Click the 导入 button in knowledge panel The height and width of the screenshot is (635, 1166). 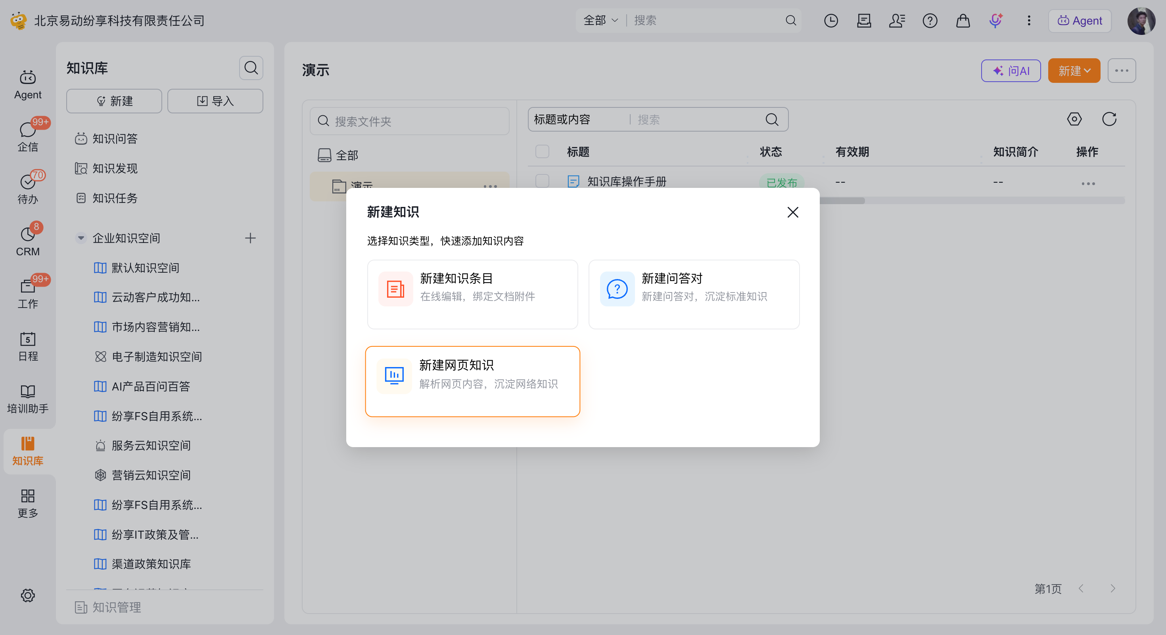215,101
